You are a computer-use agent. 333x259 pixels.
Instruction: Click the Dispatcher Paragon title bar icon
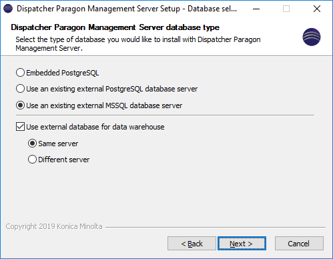click(8, 9)
